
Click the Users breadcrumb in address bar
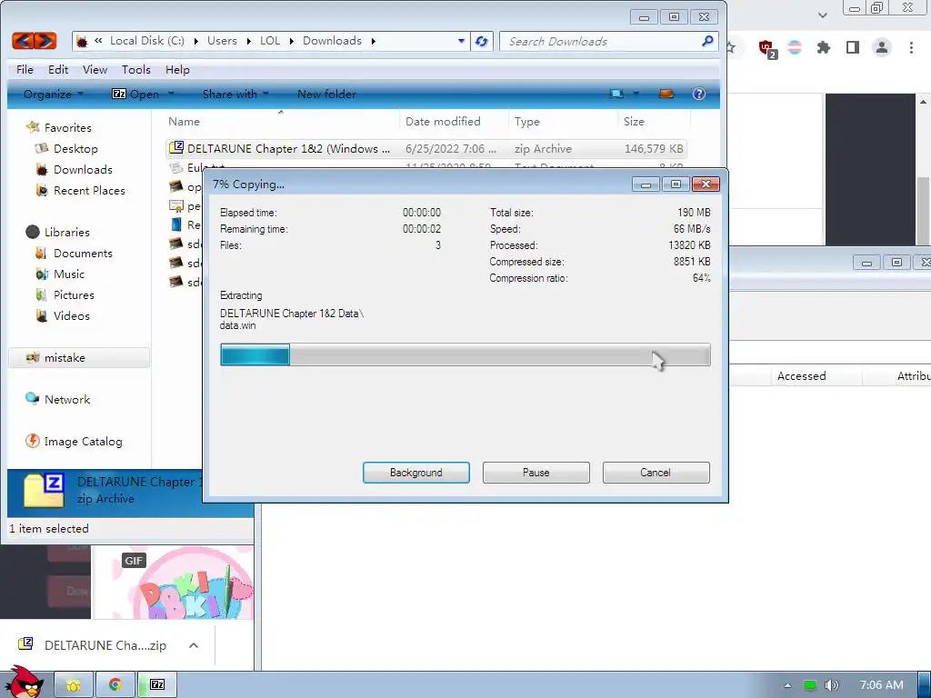tap(222, 40)
